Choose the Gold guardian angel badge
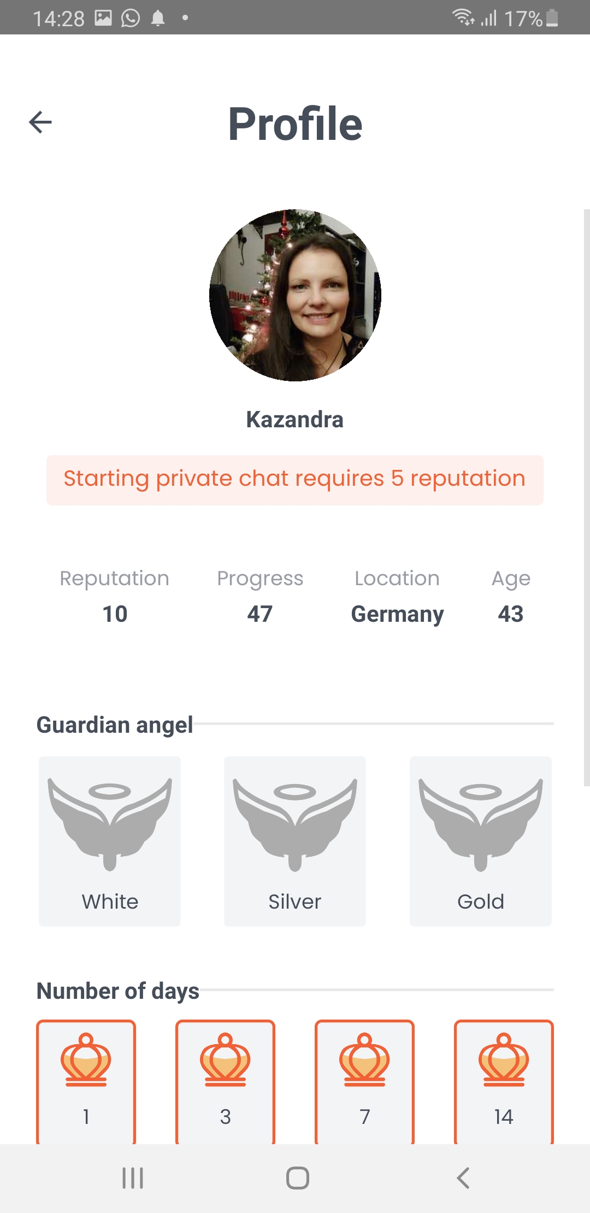Image resolution: width=590 pixels, height=1213 pixels. (481, 840)
